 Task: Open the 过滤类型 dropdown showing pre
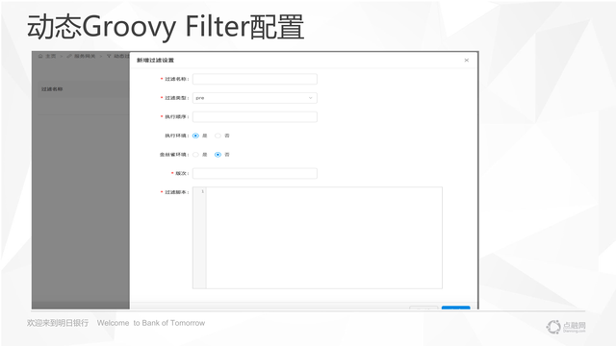click(254, 98)
